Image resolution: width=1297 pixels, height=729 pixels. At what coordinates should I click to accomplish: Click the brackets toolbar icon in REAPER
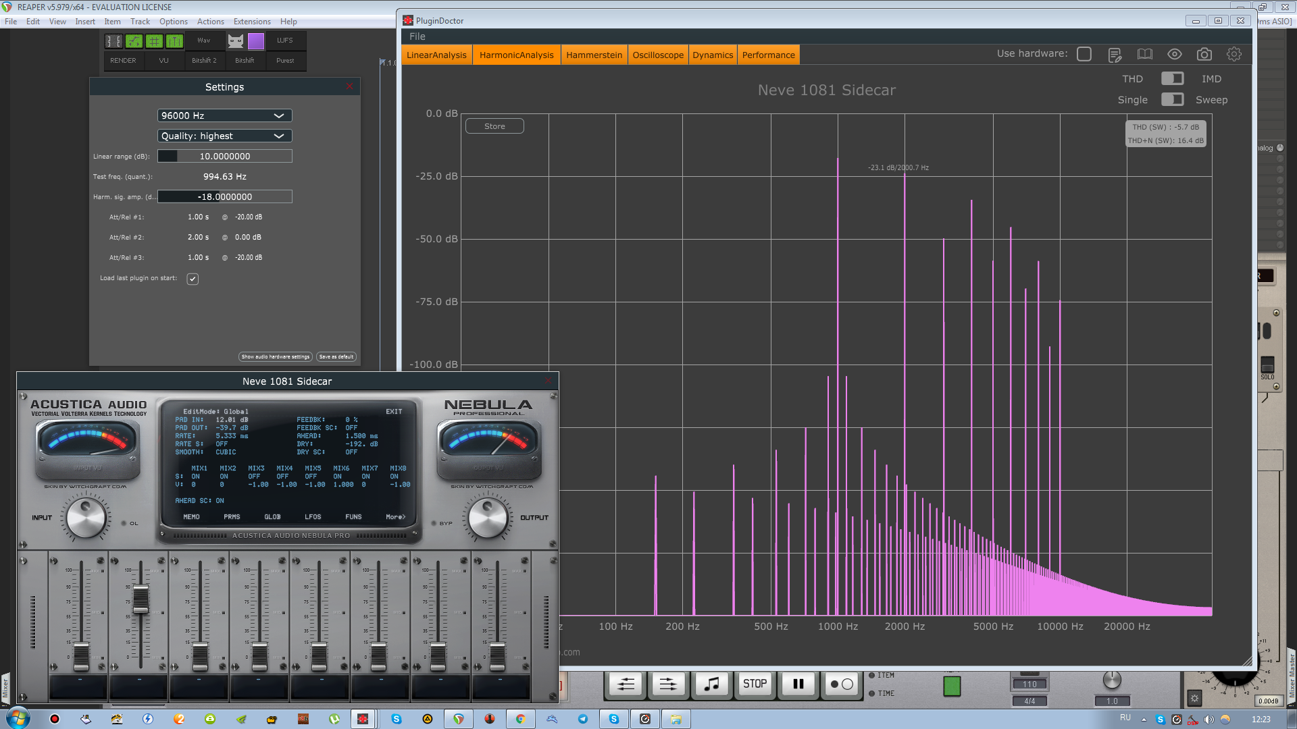[x=113, y=41]
